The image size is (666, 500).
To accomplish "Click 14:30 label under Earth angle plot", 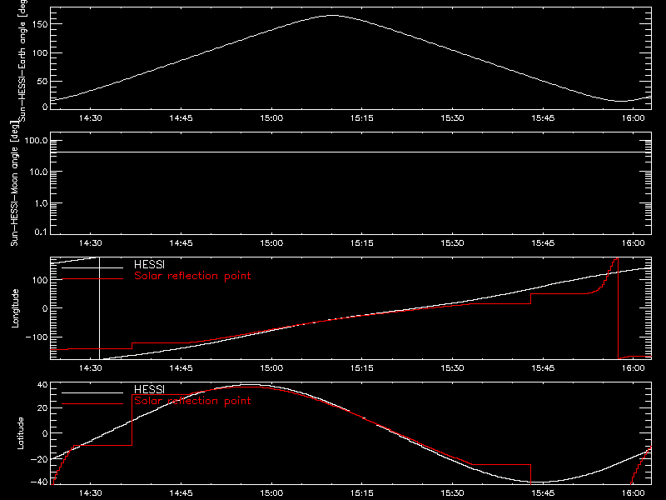I will click(x=91, y=118).
